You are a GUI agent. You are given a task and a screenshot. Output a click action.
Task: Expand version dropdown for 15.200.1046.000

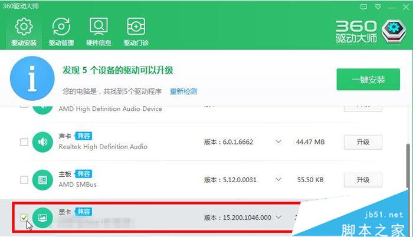pyautogui.click(x=278, y=217)
